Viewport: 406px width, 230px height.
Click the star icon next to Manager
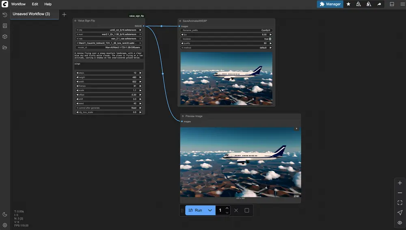click(348, 4)
